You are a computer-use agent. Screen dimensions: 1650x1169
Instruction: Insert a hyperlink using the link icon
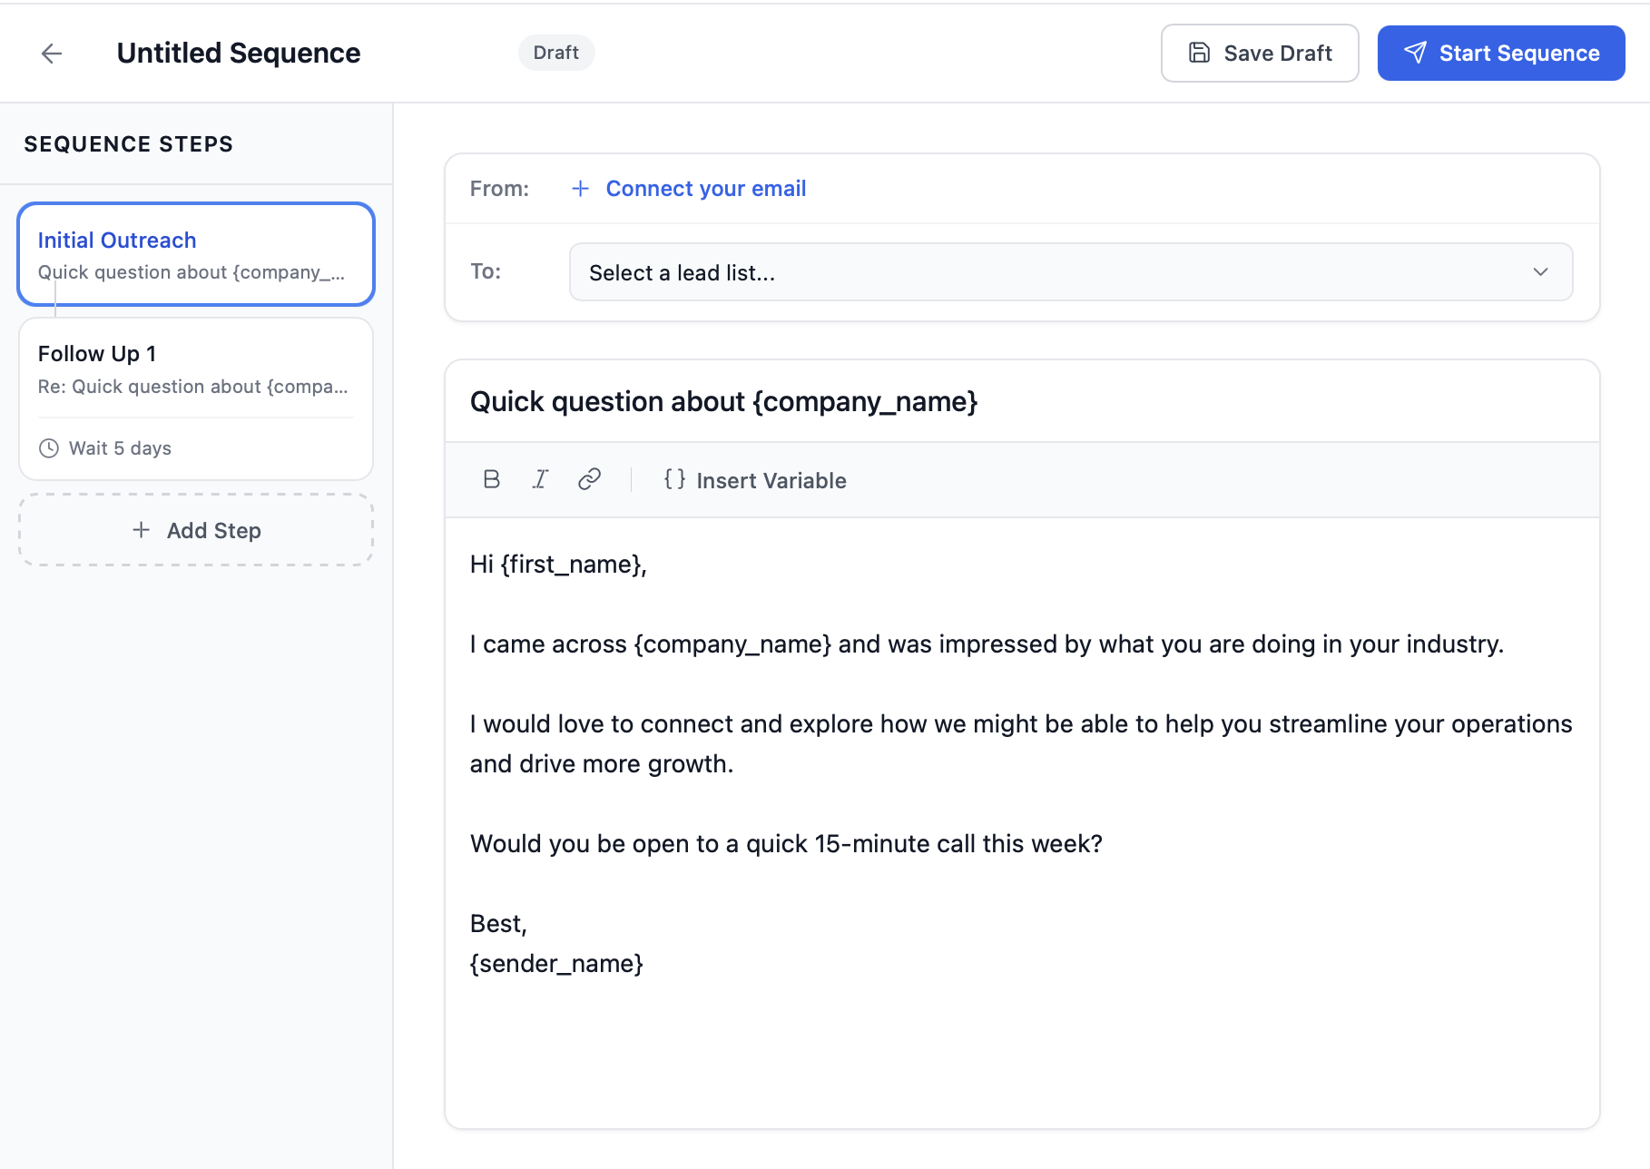coord(589,480)
